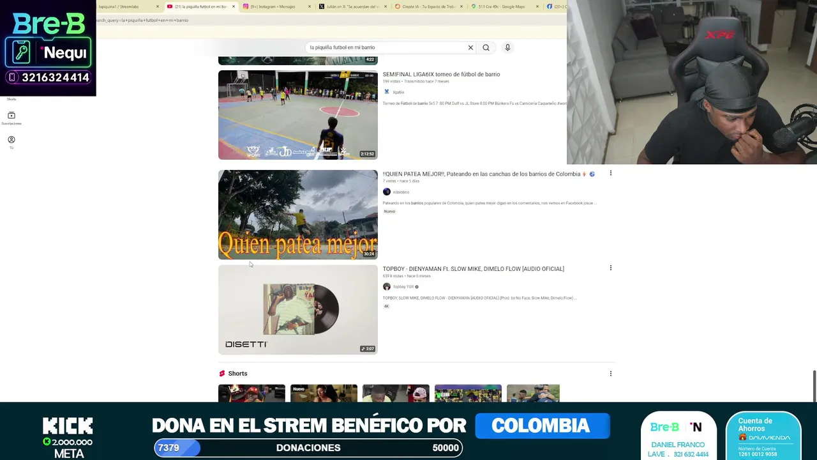817x460 pixels.
Task: Close the Streamlabs browser tab
Action: (x=158, y=6)
